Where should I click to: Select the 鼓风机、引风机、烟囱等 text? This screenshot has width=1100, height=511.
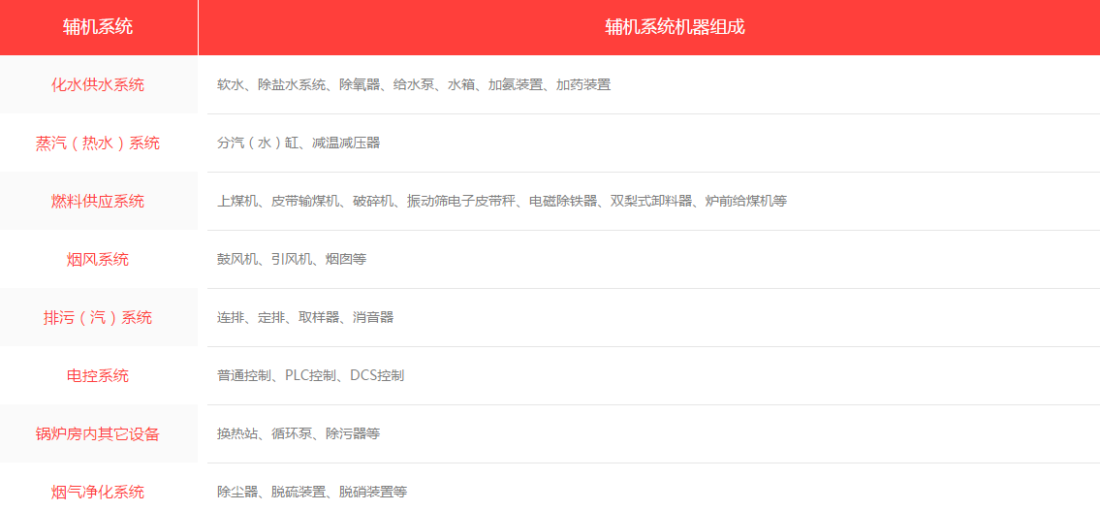coord(292,259)
